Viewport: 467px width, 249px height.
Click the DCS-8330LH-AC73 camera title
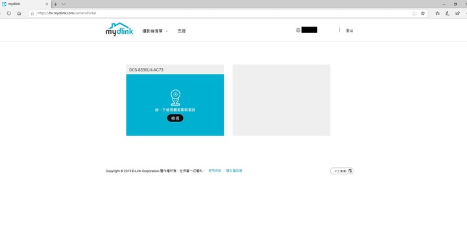(146, 69)
